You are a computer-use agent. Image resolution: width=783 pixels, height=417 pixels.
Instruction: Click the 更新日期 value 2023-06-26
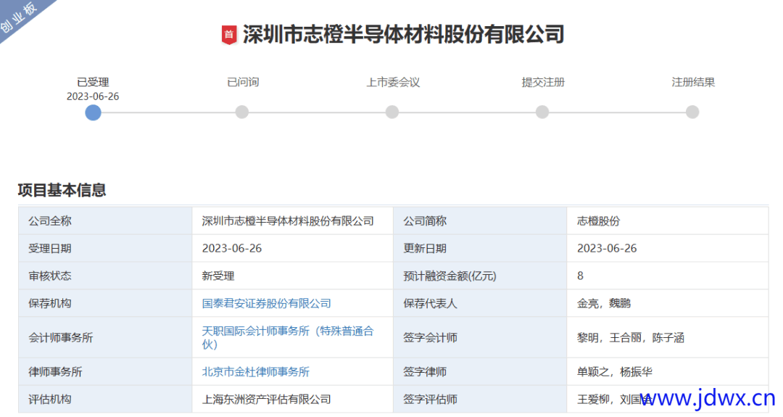(607, 248)
